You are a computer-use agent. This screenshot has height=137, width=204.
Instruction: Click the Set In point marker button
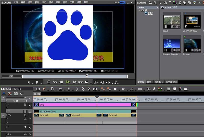click(29, 82)
